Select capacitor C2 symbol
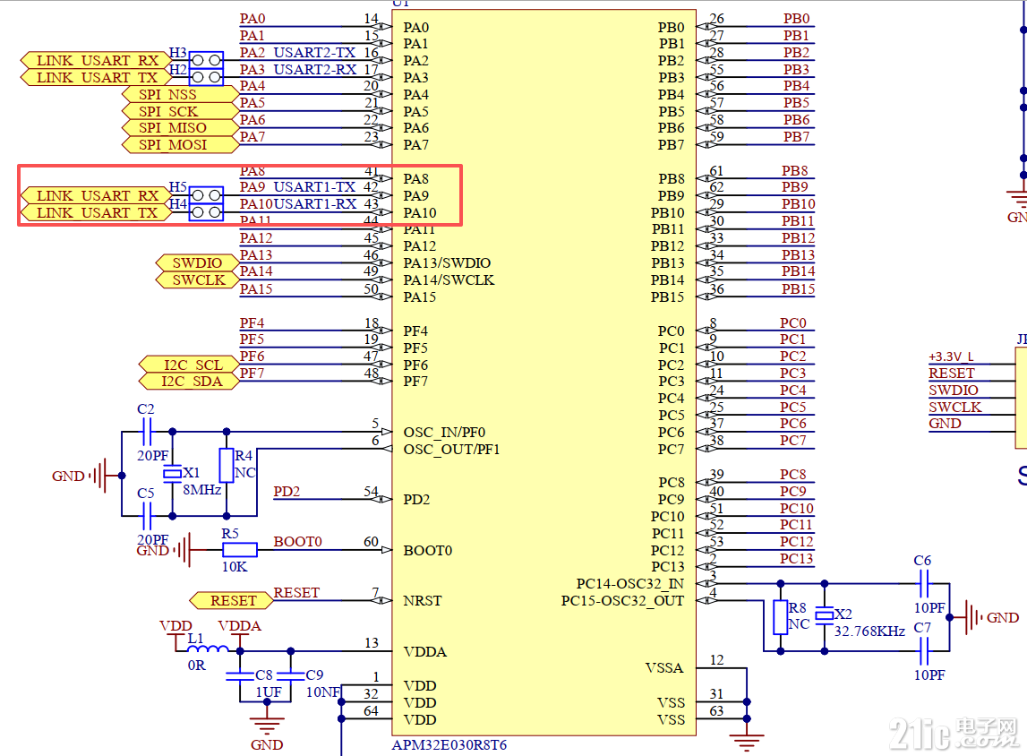Screen dimensions: 1027x756 point(147,432)
